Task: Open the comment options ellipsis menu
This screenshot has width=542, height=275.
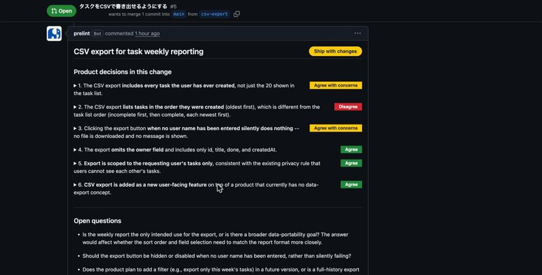Action: pos(357,34)
